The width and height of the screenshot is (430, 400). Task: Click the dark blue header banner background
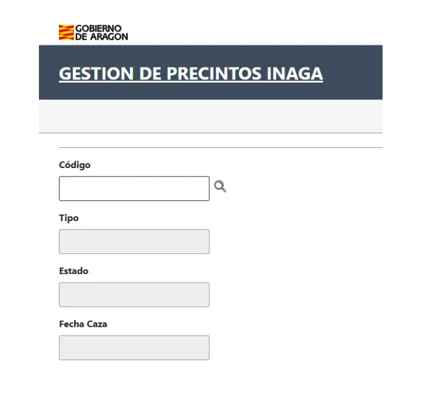click(353, 72)
